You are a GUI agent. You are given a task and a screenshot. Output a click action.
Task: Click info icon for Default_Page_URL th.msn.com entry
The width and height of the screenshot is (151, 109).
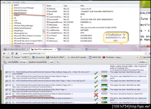(10, 72)
